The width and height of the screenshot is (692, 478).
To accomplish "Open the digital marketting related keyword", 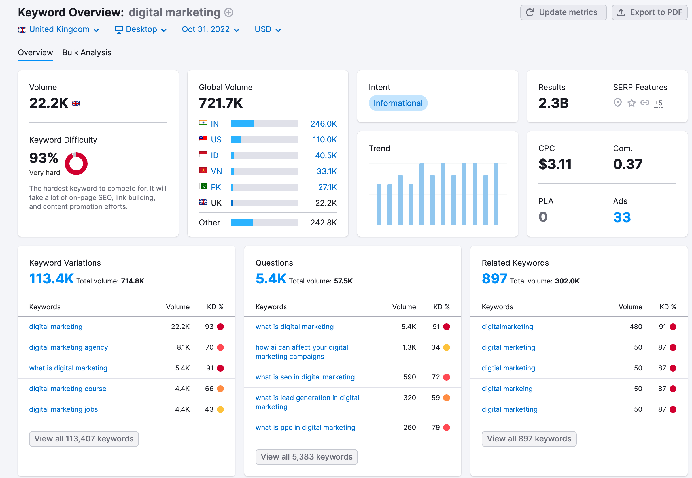I will pos(510,409).
